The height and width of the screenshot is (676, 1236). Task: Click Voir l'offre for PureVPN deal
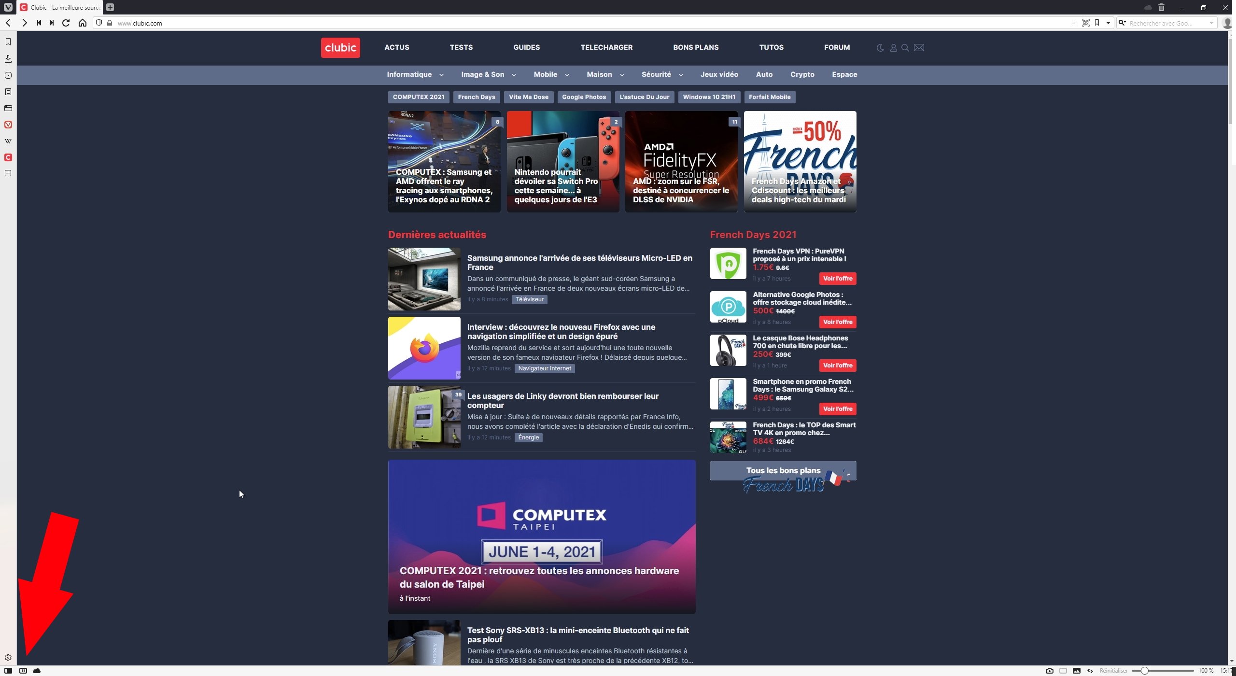pos(837,279)
